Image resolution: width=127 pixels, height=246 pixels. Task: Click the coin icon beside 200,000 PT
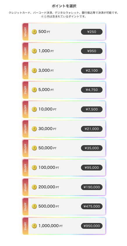coord(34,187)
